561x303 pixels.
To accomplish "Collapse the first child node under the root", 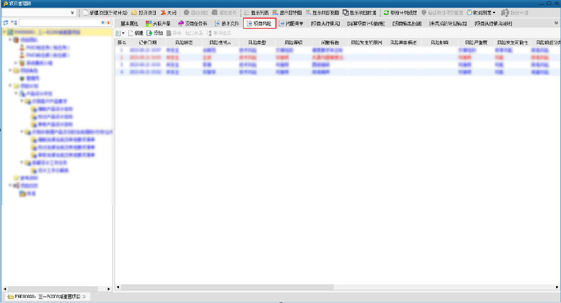I will [11, 39].
